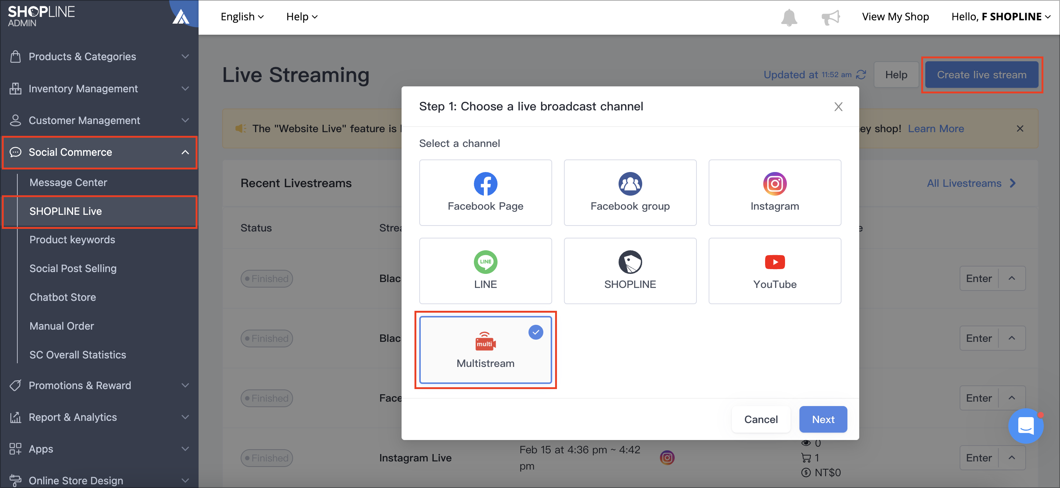Open the Learn More link in banner
The height and width of the screenshot is (488, 1060).
click(x=936, y=129)
